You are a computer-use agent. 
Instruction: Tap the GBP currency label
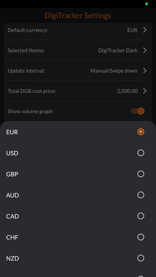coord(12,174)
